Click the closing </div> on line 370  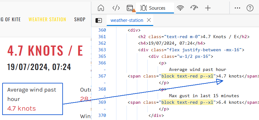coord(156,115)
